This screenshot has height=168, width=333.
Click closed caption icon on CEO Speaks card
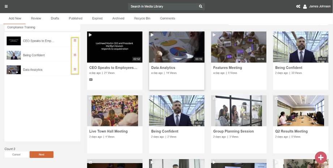pos(91,79)
